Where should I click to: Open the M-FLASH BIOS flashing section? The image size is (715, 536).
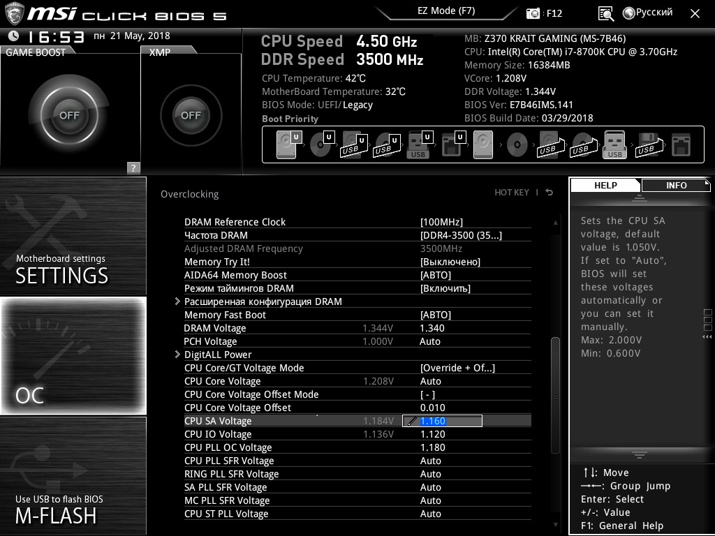point(73,476)
